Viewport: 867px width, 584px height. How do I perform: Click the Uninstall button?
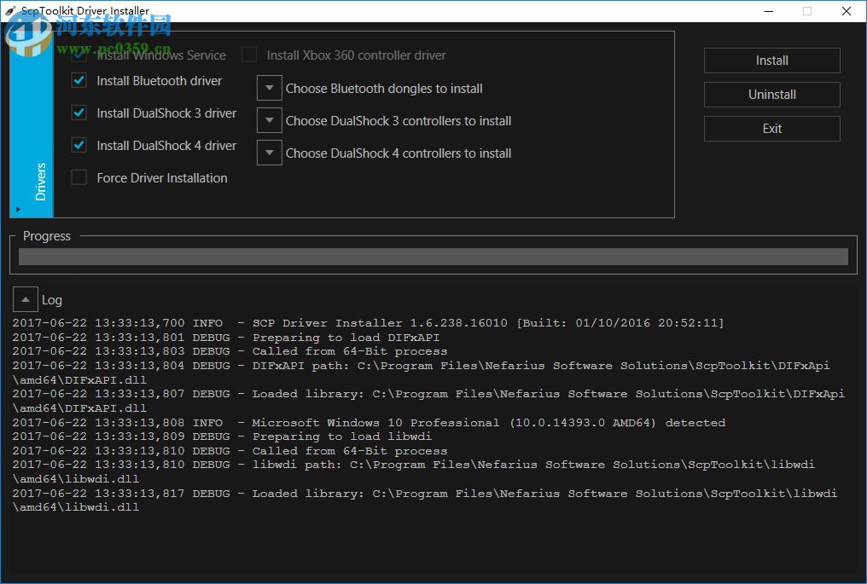[771, 94]
